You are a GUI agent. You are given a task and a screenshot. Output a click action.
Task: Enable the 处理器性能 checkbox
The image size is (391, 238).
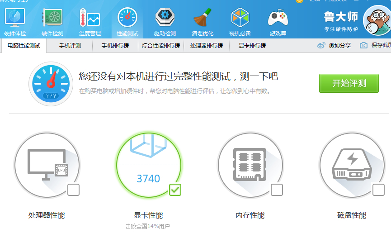pos(73,190)
